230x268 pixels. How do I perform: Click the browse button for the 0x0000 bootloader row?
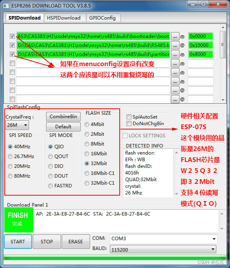(x=175, y=36)
